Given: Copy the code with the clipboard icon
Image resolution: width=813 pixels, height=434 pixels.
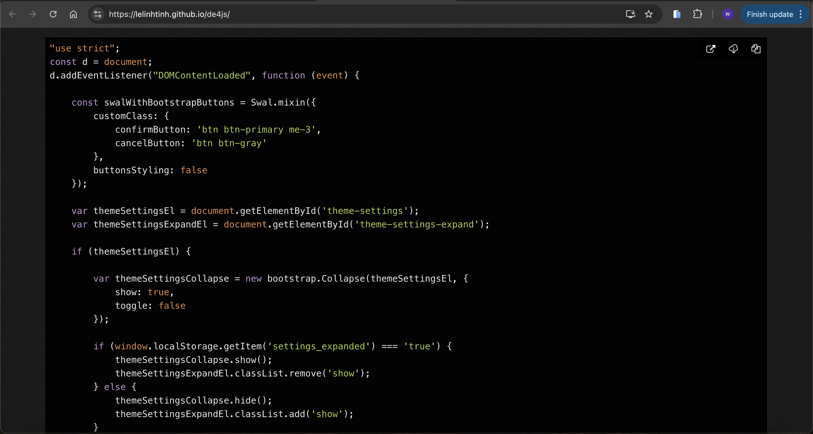Looking at the screenshot, I should (x=756, y=49).
